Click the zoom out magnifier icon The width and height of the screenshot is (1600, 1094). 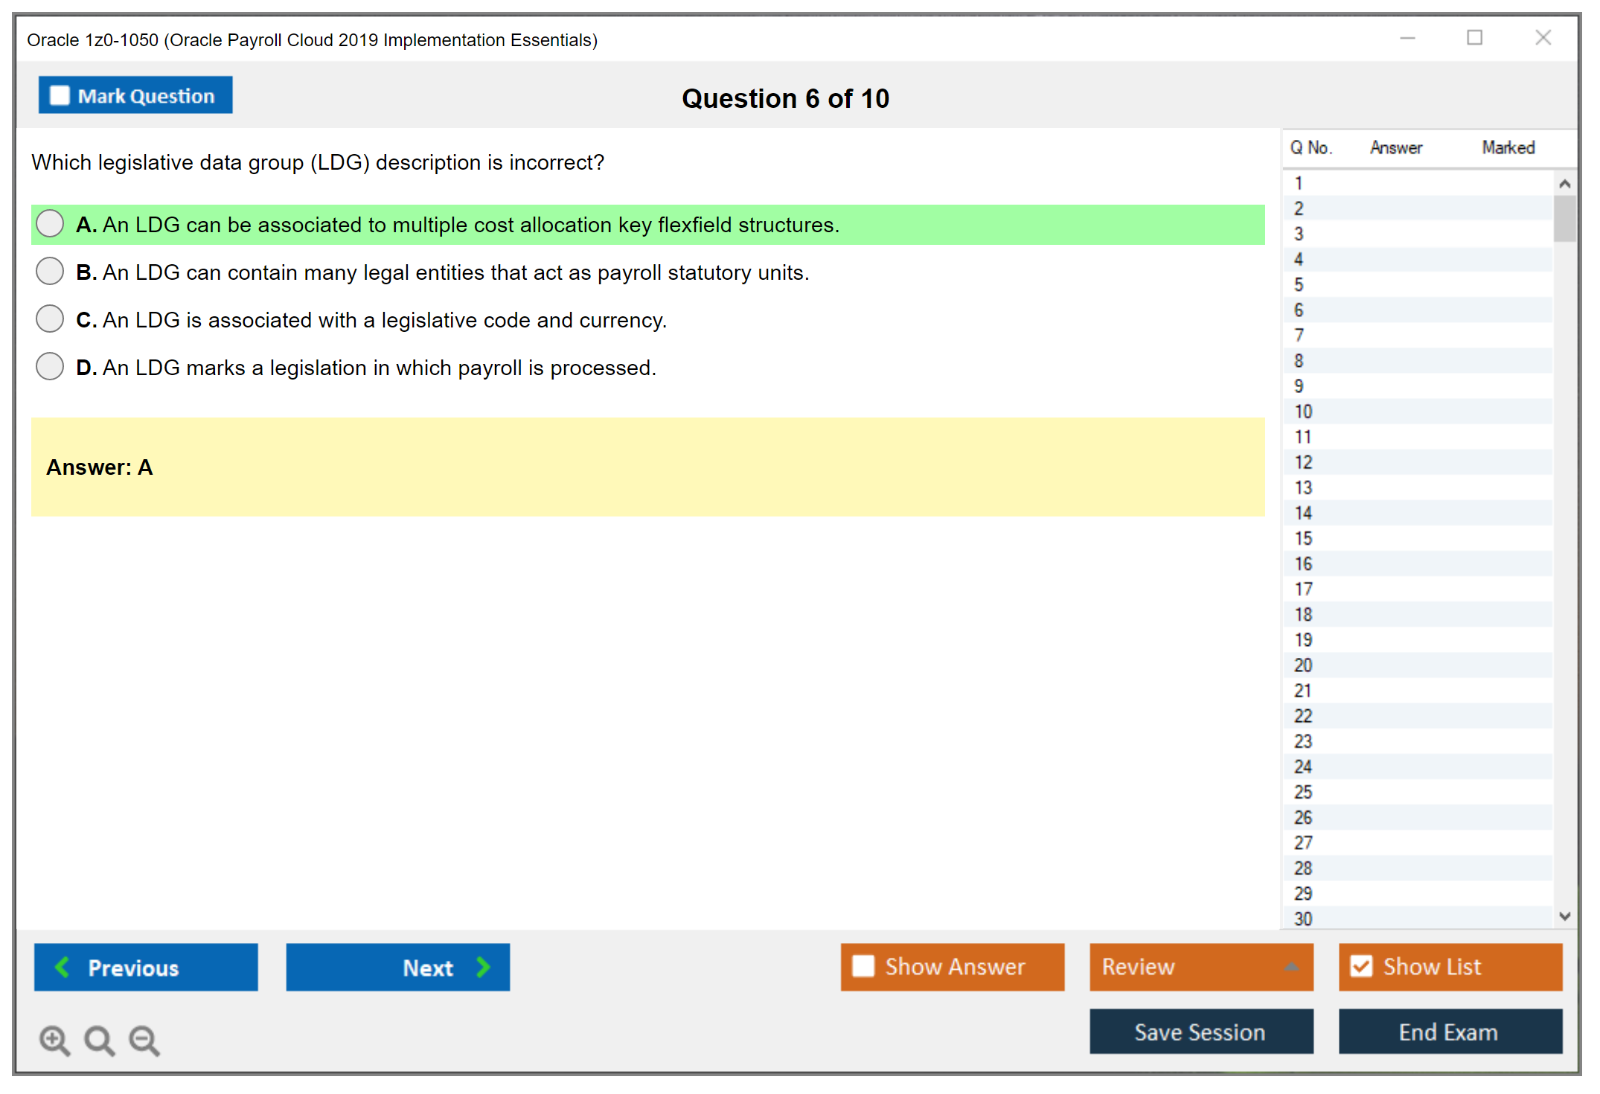click(x=144, y=1040)
